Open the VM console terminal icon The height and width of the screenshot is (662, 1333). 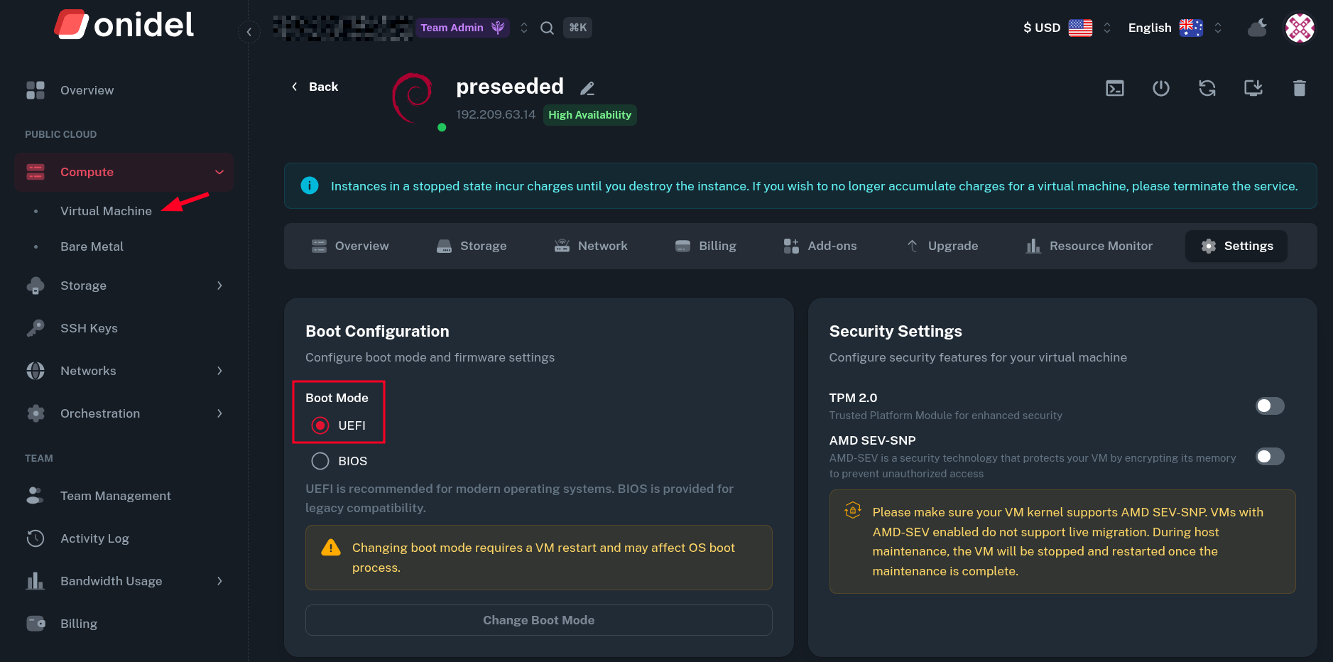pyautogui.click(x=1115, y=88)
